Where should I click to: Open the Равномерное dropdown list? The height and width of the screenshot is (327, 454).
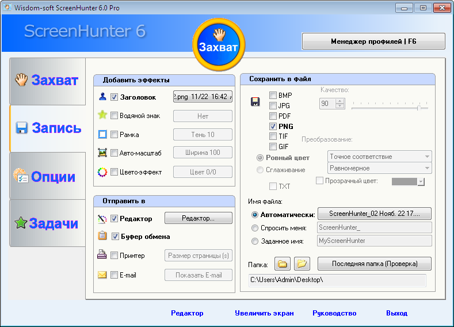[426, 168]
